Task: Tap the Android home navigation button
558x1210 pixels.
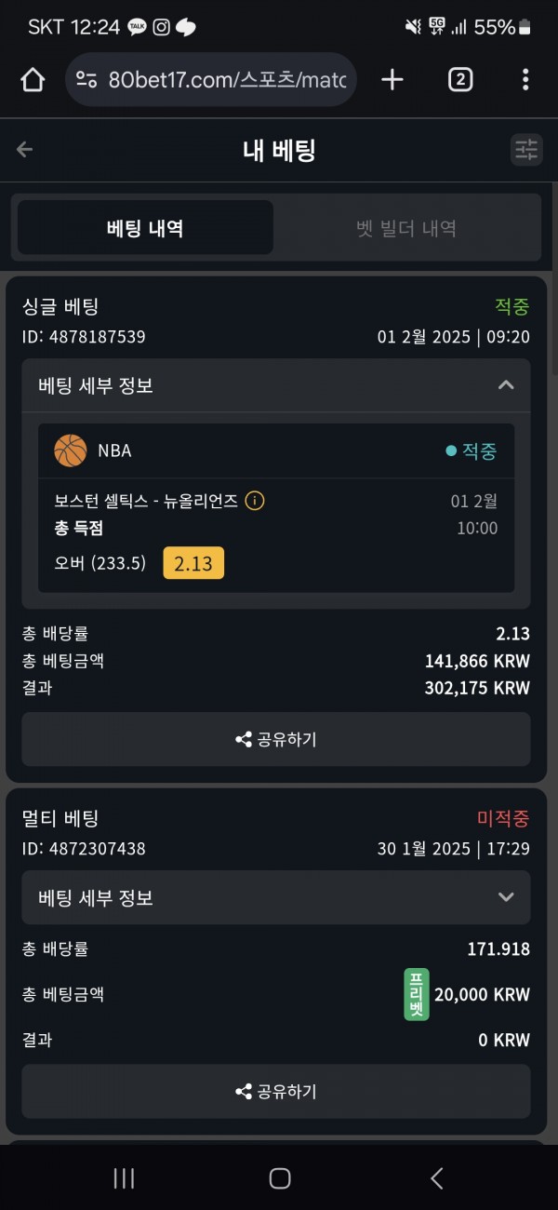Action: tap(280, 1178)
